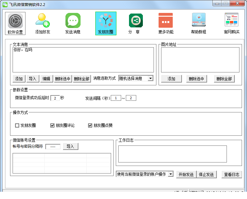Click the 工作日志 log box
This screenshot has width=247, height=199.
[172, 154]
